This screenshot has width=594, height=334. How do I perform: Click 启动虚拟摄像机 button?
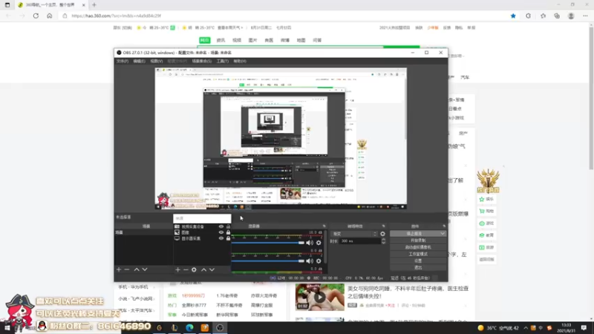pyautogui.click(x=418, y=247)
